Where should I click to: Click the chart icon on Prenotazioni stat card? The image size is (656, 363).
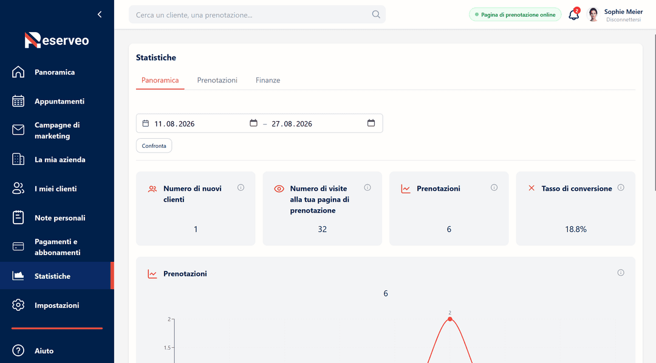point(405,189)
